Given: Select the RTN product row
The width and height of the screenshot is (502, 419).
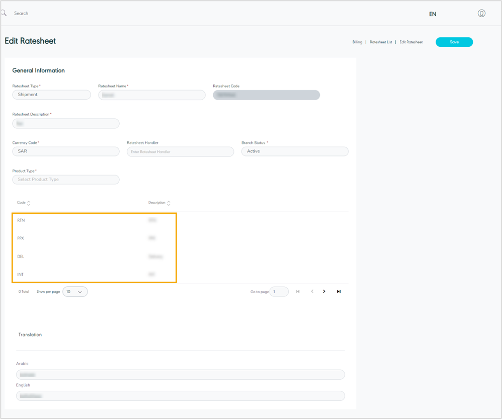Looking at the screenshot, I should coord(21,220).
